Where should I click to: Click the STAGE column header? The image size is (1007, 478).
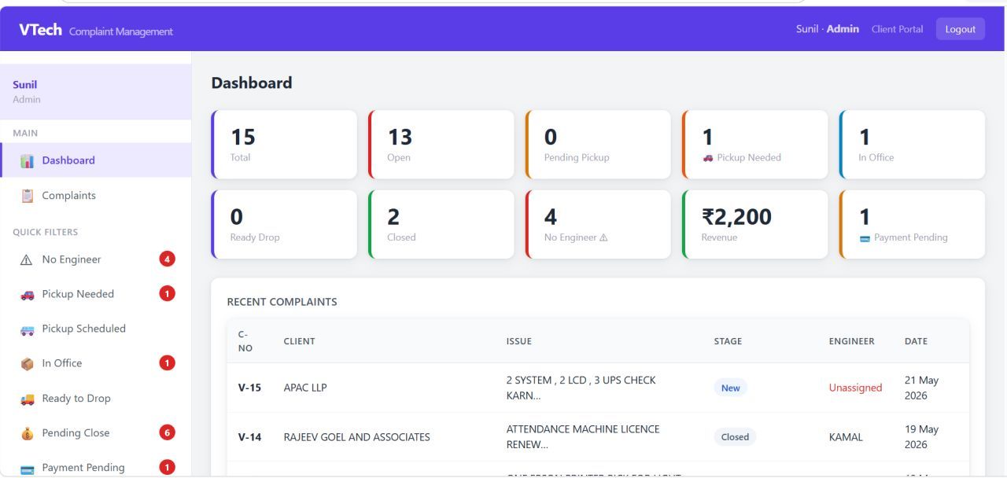[728, 341]
